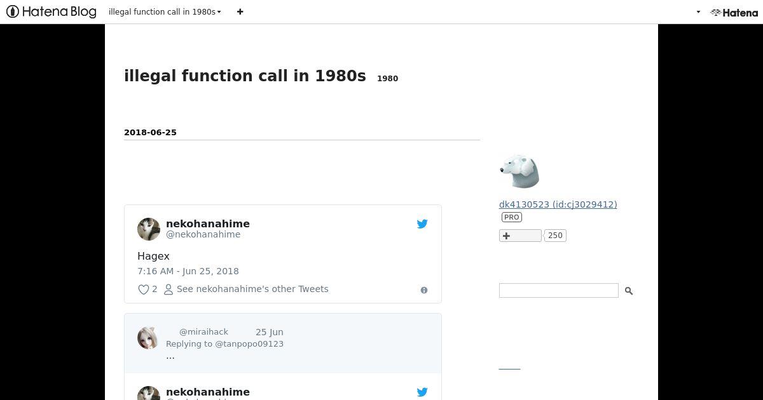Click the tweet info icon

pyautogui.click(x=424, y=290)
